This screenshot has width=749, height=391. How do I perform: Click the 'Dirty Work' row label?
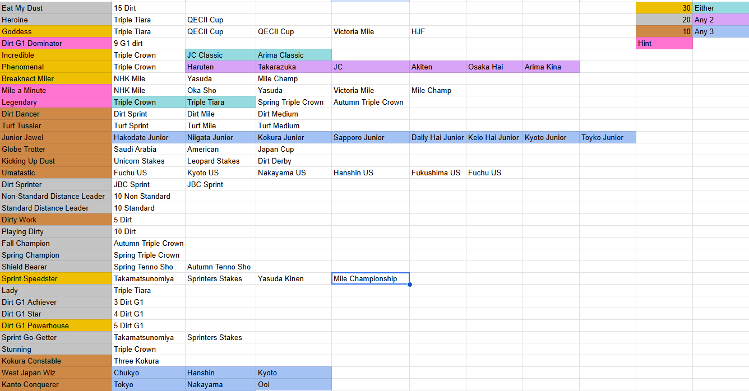coord(56,220)
